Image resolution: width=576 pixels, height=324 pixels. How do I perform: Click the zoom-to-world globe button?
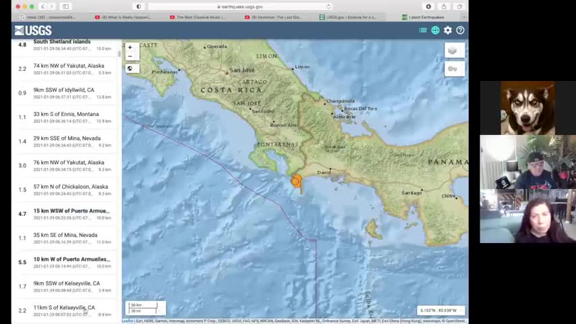click(130, 68)
